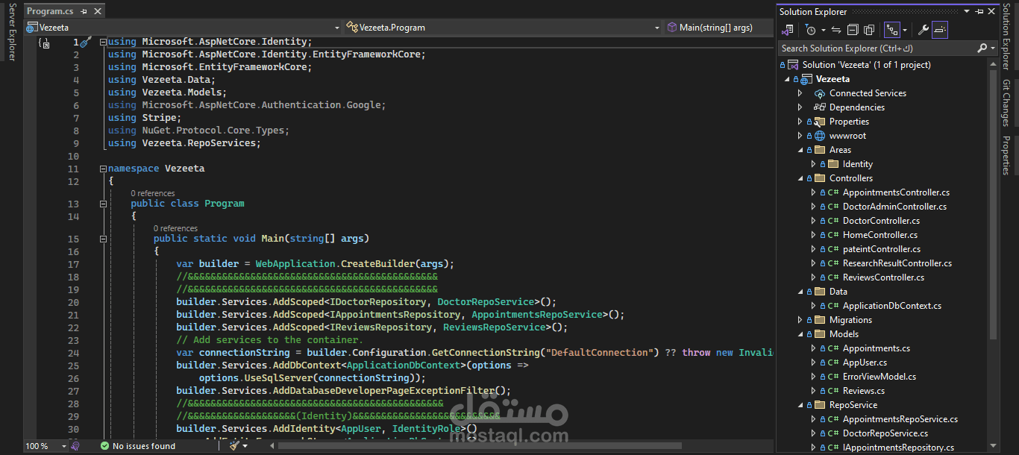The image size is (1019, 455).
Task: Open Pending Changes Filter dropdown arrow
Action: (x=823, y=31)
